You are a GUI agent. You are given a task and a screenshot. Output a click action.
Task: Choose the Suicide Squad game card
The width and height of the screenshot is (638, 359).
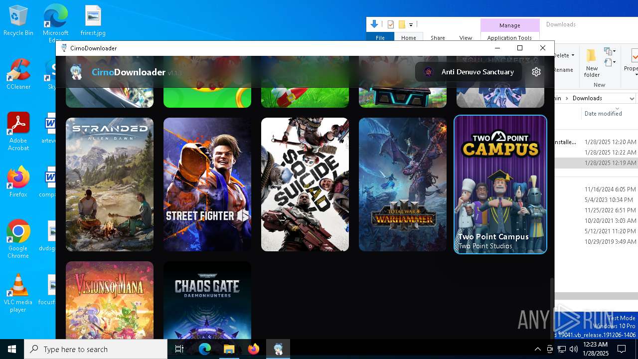pyautogui.click(x=305, y=184)
